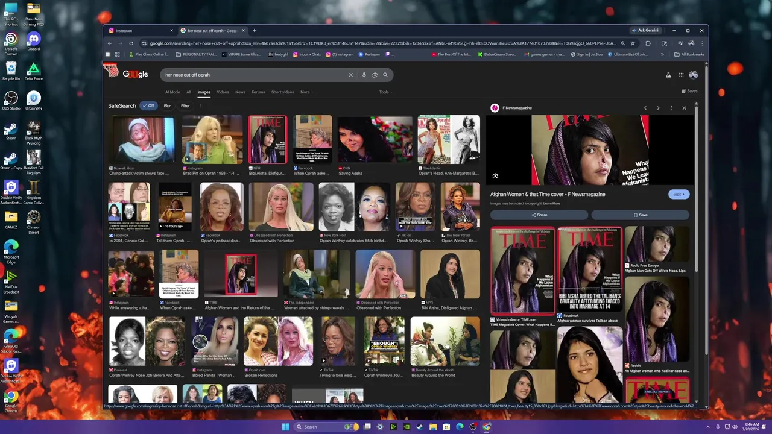Viewport: 772px width, 434px height.
Task: Switch to the Instagram browser tab
Action: (x=141, y=30)
